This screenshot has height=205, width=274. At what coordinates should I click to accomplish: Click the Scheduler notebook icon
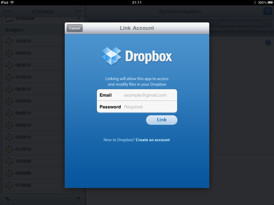pos(9,19)
